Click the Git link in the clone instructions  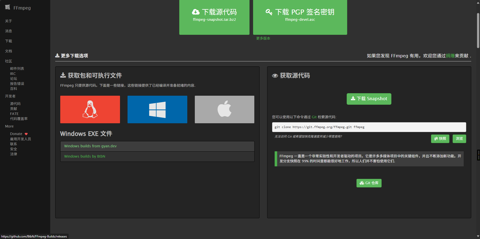pos(314,117)
